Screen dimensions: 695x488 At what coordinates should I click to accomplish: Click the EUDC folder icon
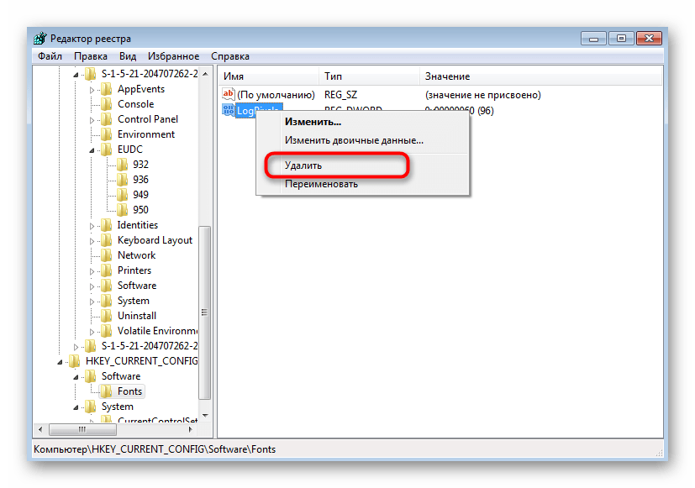[x=107, y=150]
